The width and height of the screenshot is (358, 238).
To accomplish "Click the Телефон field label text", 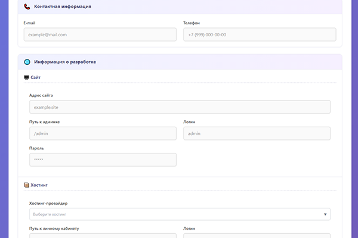I will point(192,23).
